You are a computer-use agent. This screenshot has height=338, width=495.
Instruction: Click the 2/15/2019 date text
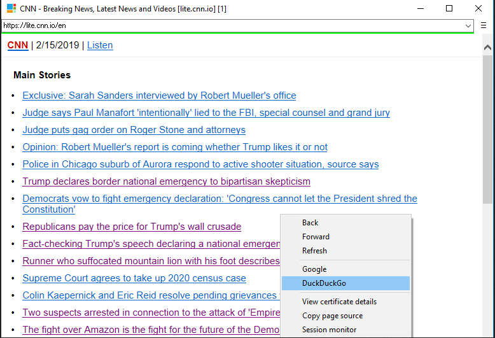[x=57, y=45]
